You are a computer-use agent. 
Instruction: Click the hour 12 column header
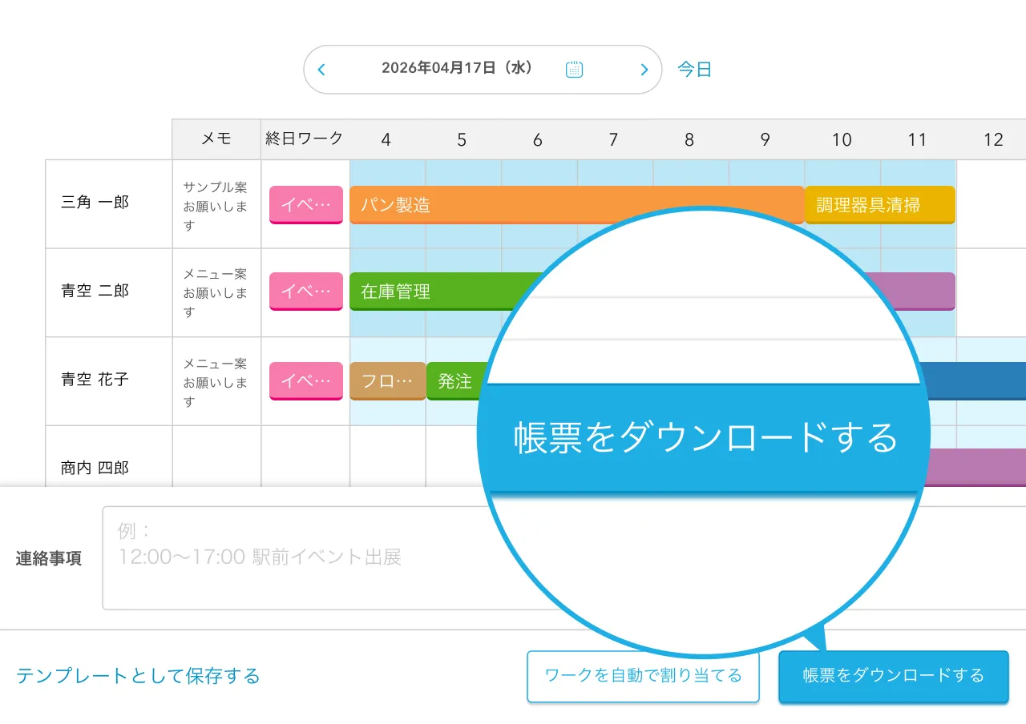pyautogui.click(x=993, y=140)
